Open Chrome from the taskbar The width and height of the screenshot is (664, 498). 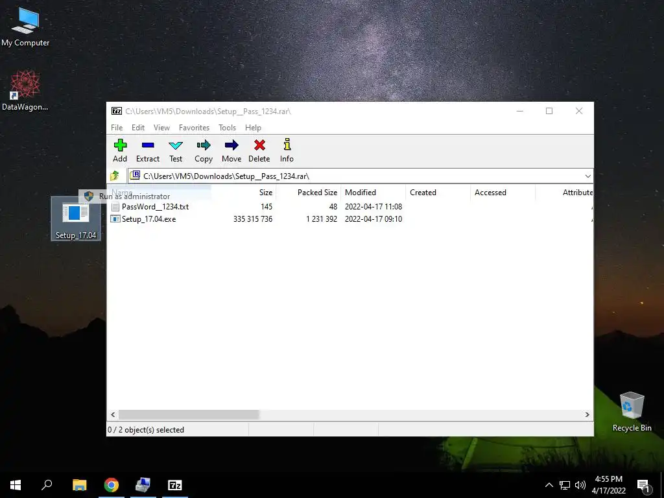point(112,485)
